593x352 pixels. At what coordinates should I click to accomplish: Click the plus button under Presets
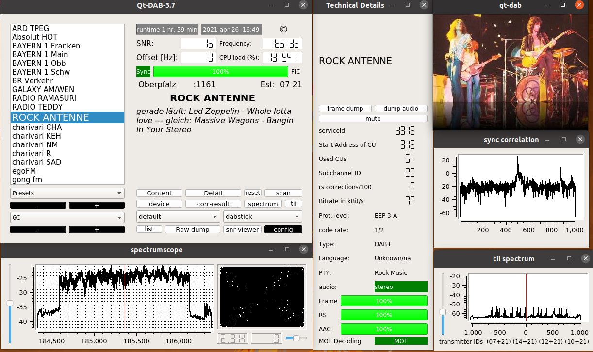coord(97,205)
